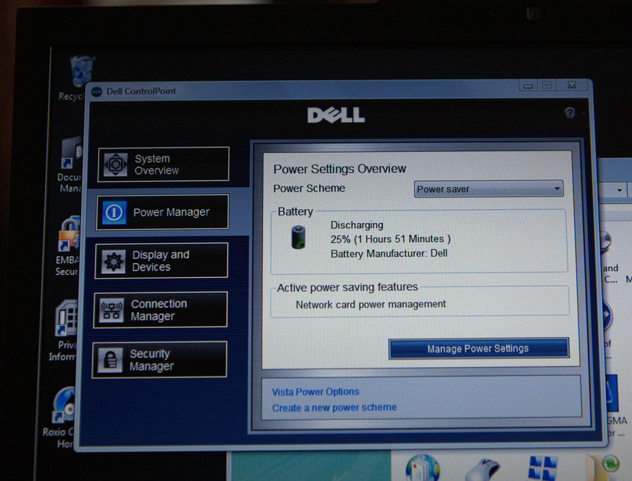This screenshot has width=632, height=481.
Task: Click the Create a new power scheme link
Action: tap(334, 408)
